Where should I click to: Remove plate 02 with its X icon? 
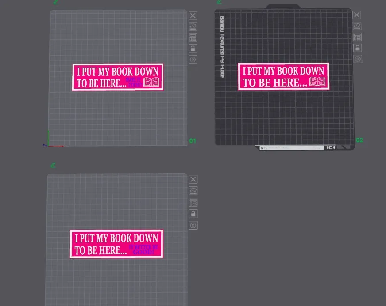357,15
